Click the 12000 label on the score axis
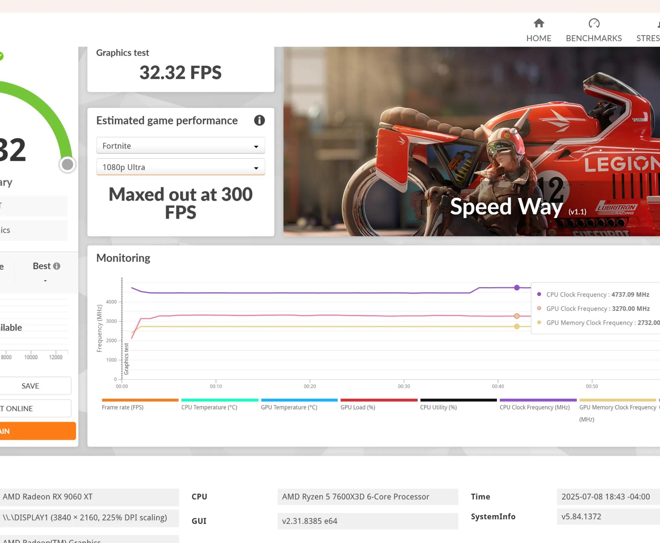This screenshot has width=660, height=543. [56, 357]
